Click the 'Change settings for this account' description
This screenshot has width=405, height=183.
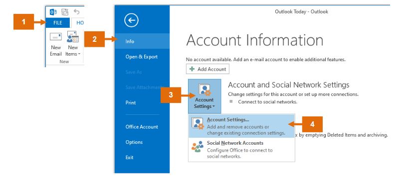tap(293, 94)
